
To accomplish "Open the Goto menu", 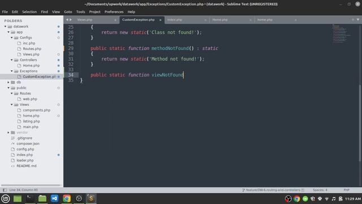I will coord(68,12).
